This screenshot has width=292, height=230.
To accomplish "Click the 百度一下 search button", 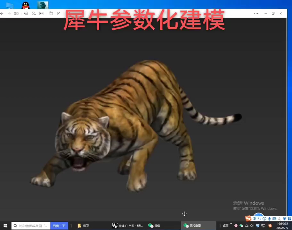I will 59,226.
